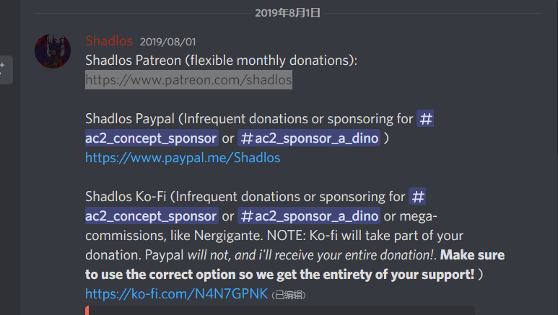Go to ac2_sponsor_a_dino channel from Ko-Fi paragraph

coord(315,216)
